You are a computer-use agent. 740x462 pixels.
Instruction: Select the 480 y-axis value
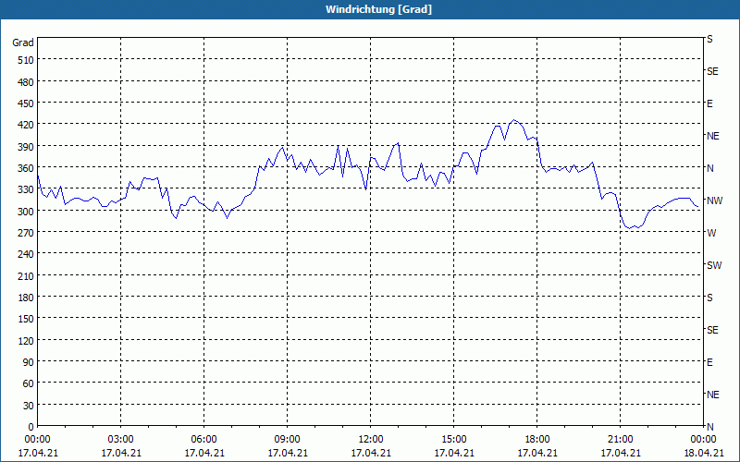[26, 82]
